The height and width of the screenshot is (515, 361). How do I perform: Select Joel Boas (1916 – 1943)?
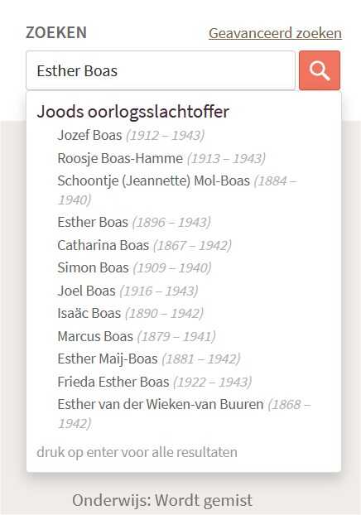(128, 291)
